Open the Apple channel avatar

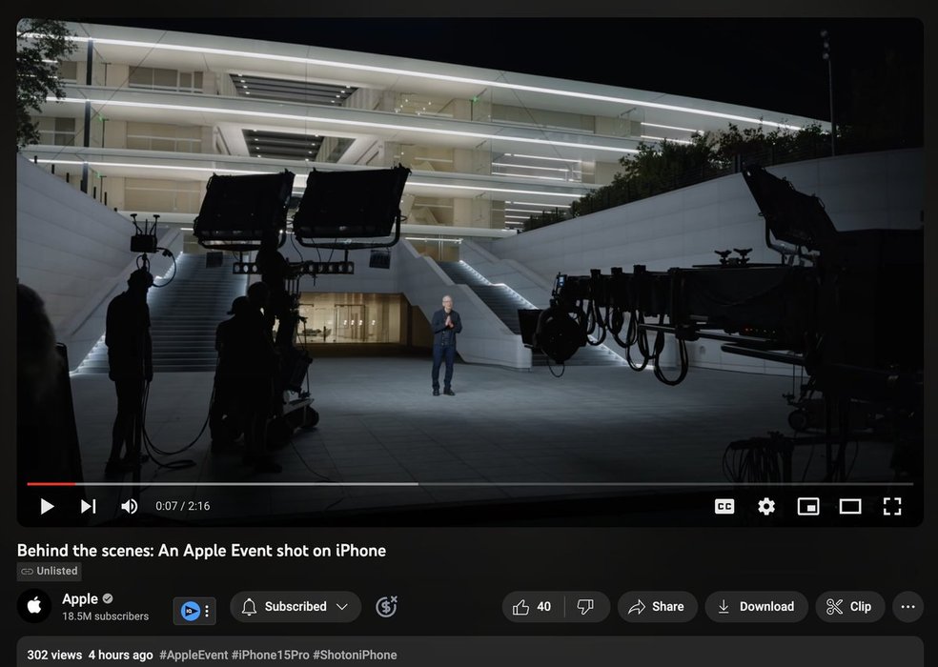pos(34,606)
